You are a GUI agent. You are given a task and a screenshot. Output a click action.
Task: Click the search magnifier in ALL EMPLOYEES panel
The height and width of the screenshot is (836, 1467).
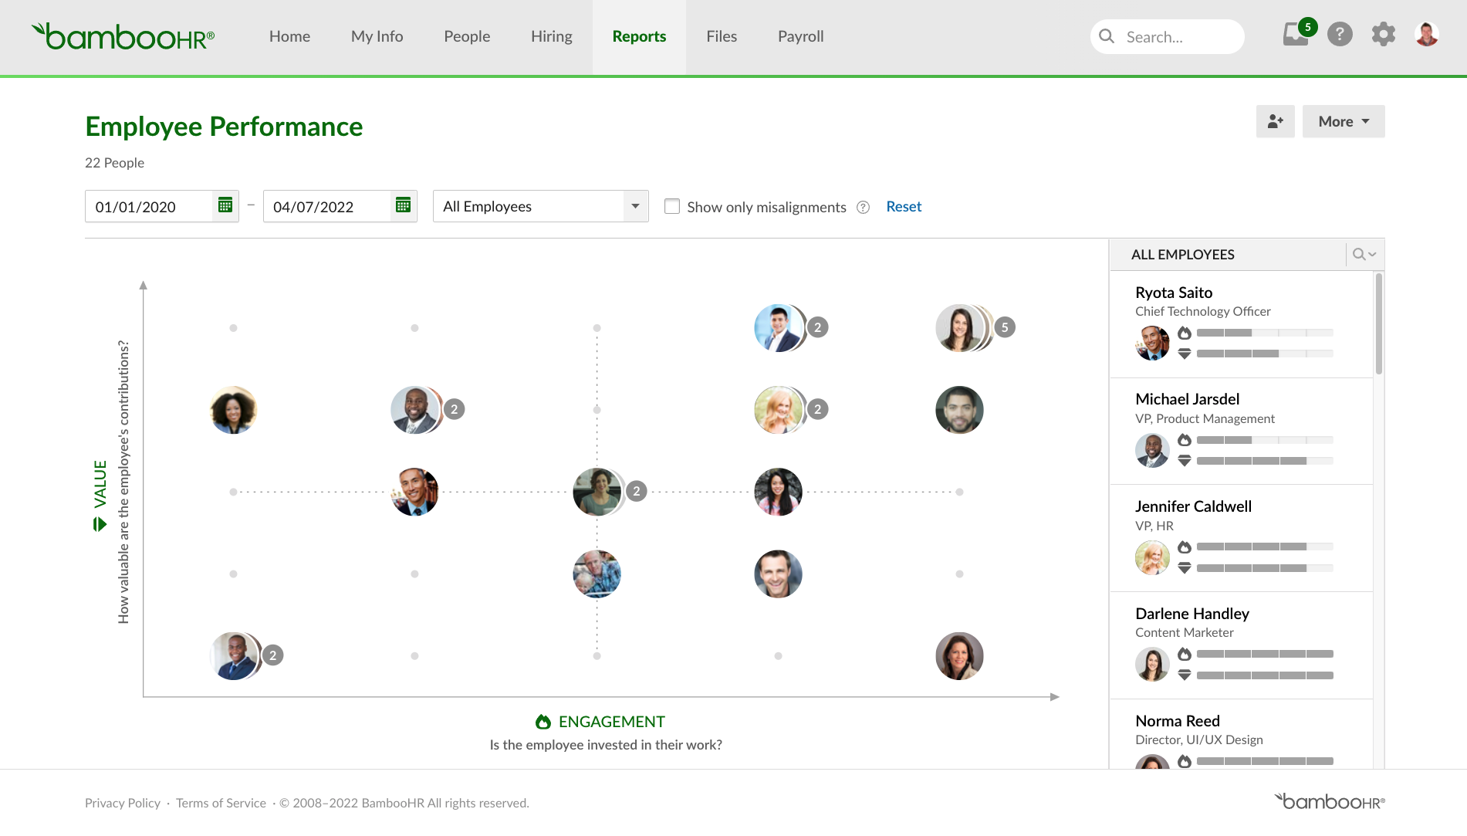[x=1358, y=254]
